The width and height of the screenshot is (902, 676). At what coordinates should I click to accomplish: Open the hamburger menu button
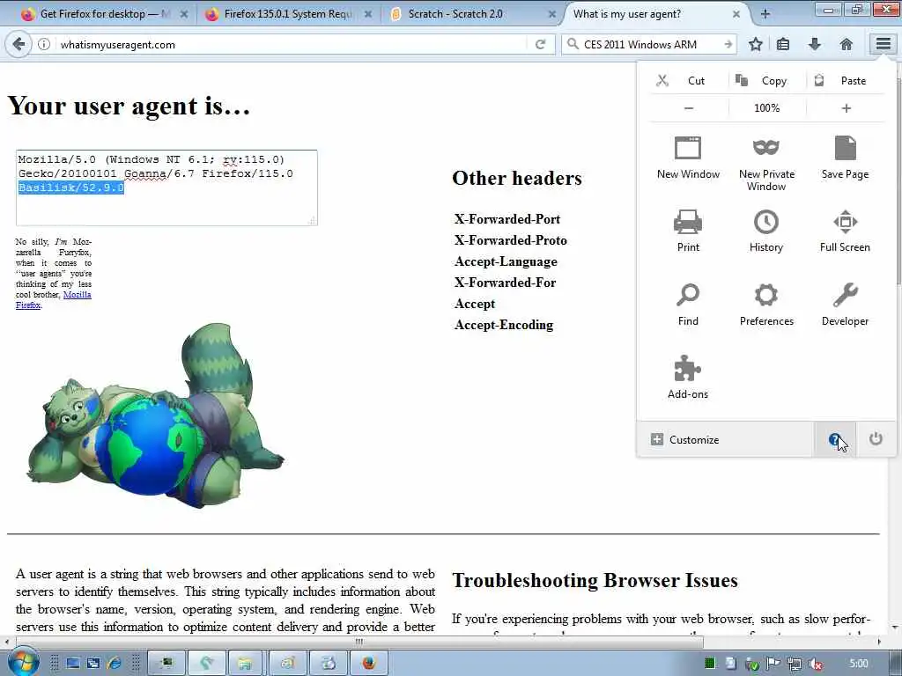pos(883,44)
